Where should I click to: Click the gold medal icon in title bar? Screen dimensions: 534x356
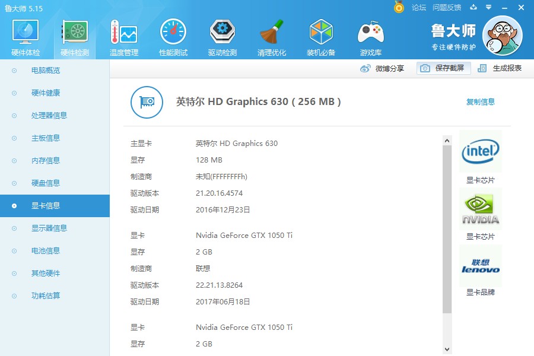(399, 7)
